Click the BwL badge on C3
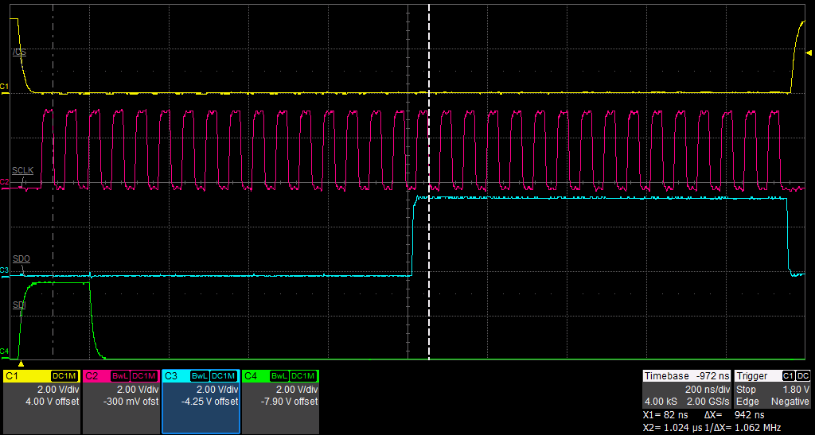This screenshot has width=815, height=435. [200, 376]
